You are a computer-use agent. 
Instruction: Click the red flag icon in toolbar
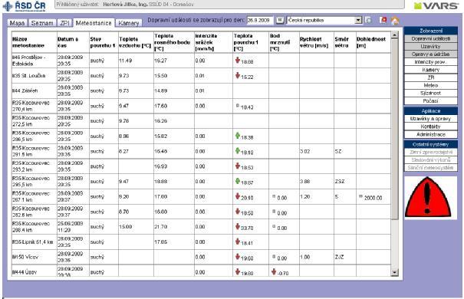click(x=383, y=20)
